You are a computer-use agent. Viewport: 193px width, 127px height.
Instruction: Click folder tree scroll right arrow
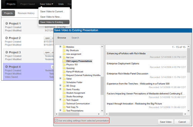99,114
